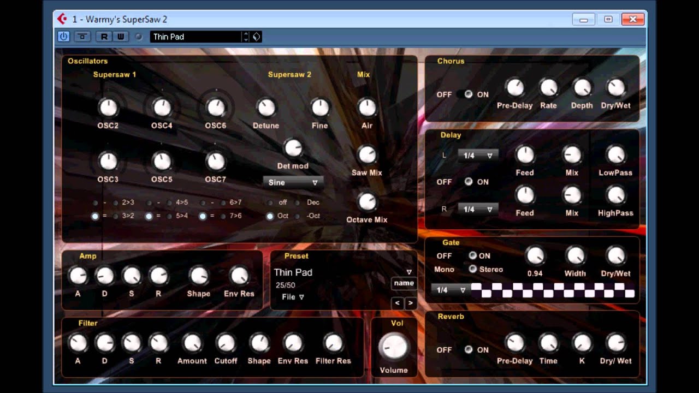
Task: Select the off radio option for Supersaw 2
Action: click(270, 203)
